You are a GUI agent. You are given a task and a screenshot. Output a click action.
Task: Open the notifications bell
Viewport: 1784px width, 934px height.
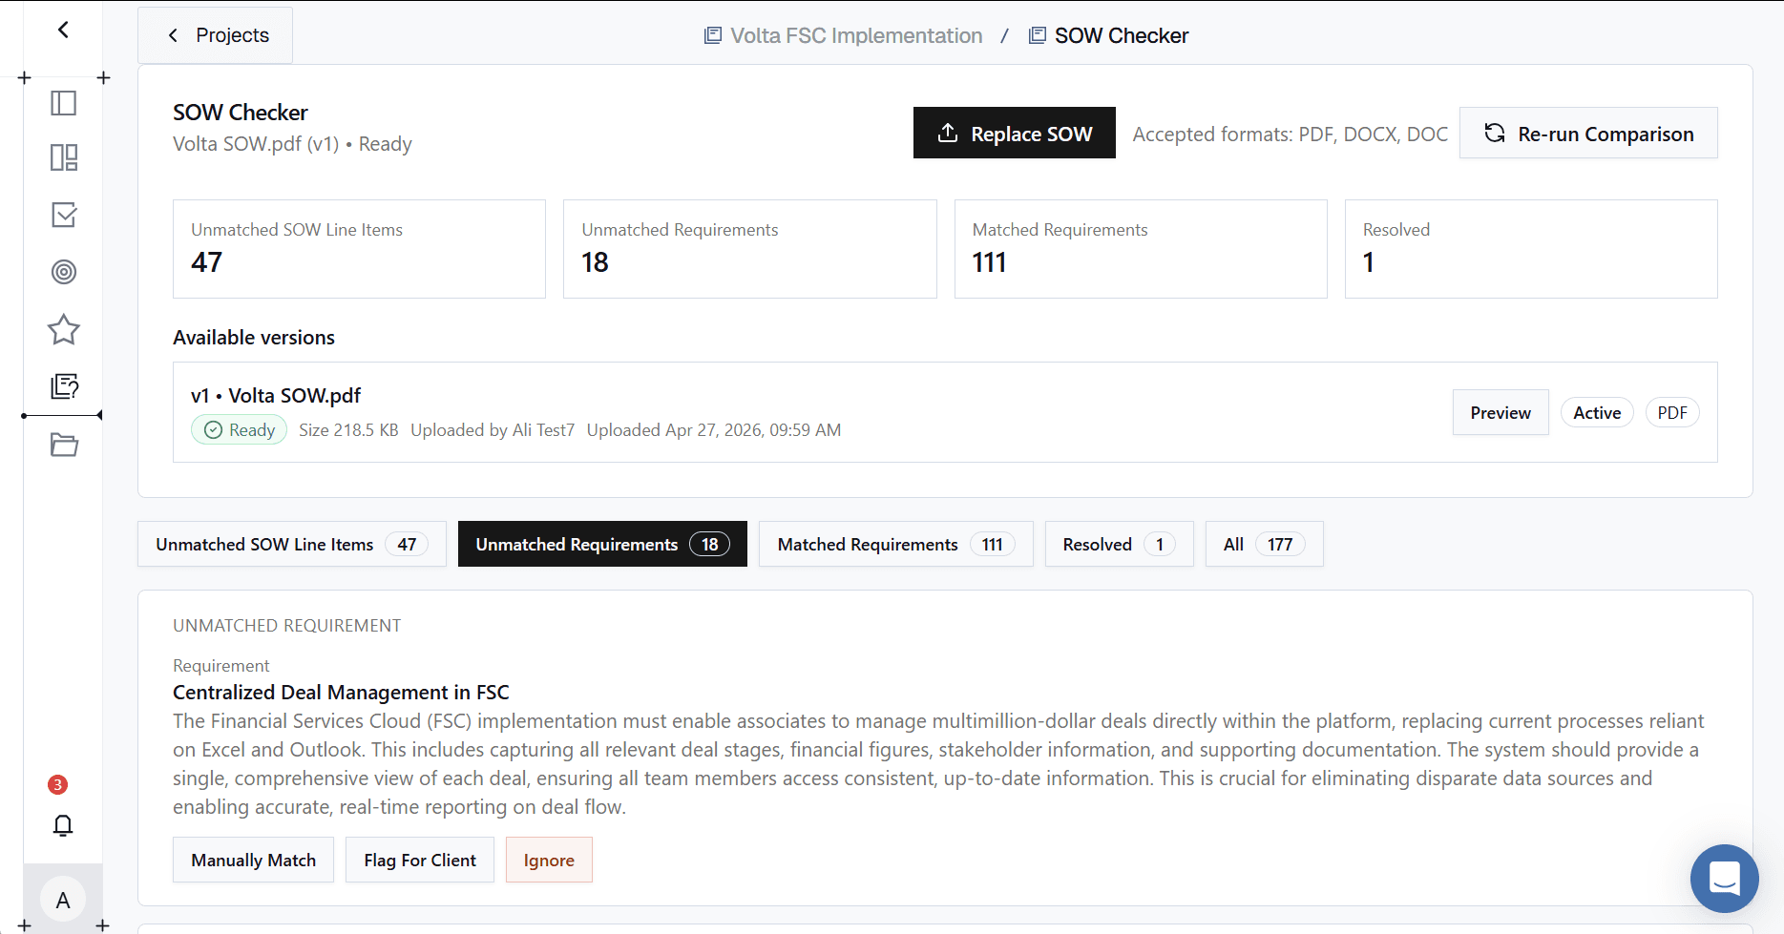(63, 825)
